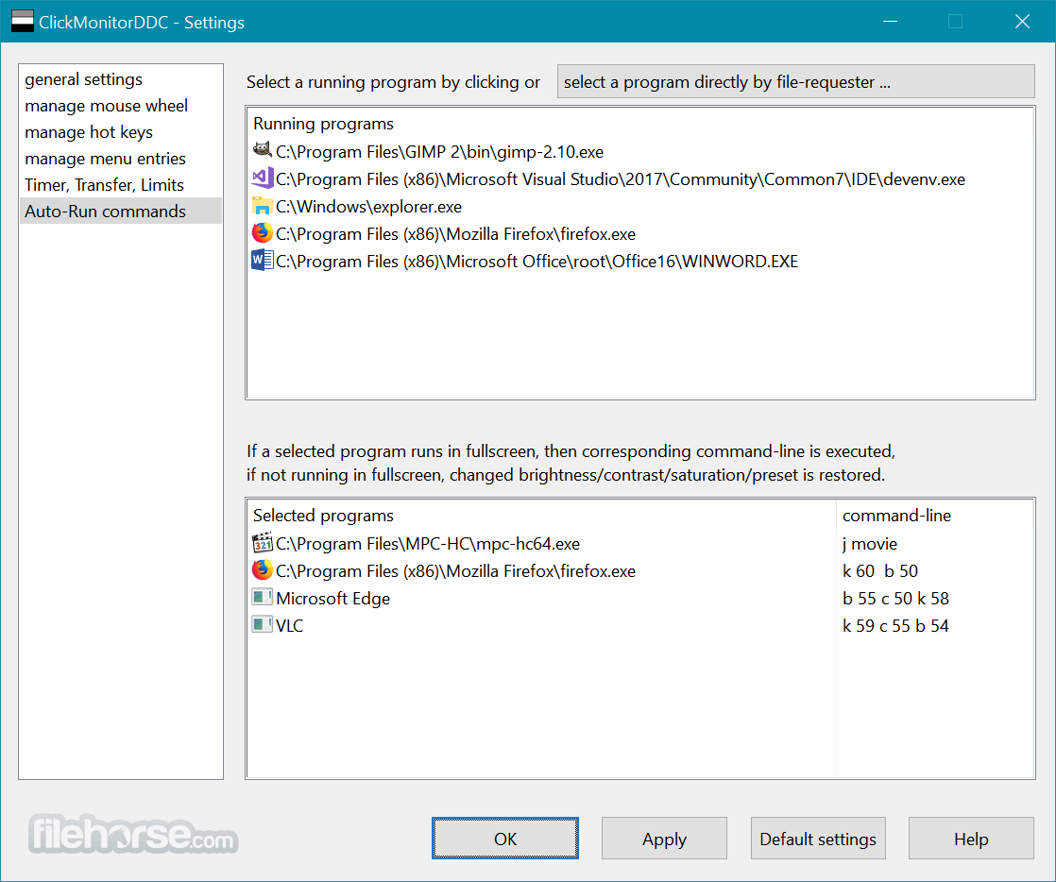This screenshot has width=1056, height=882.
Task: Open the Help button
Action: (970, 839)
